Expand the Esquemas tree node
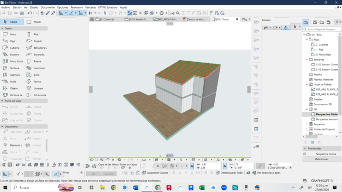342x192 pixels. click(307, 124)
